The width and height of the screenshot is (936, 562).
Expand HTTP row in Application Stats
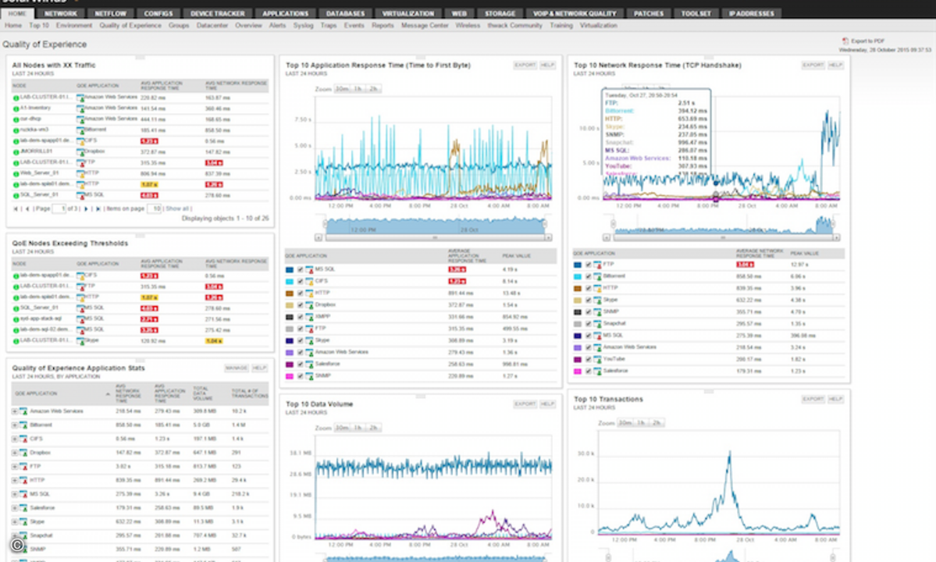click(x=15, y=480)
